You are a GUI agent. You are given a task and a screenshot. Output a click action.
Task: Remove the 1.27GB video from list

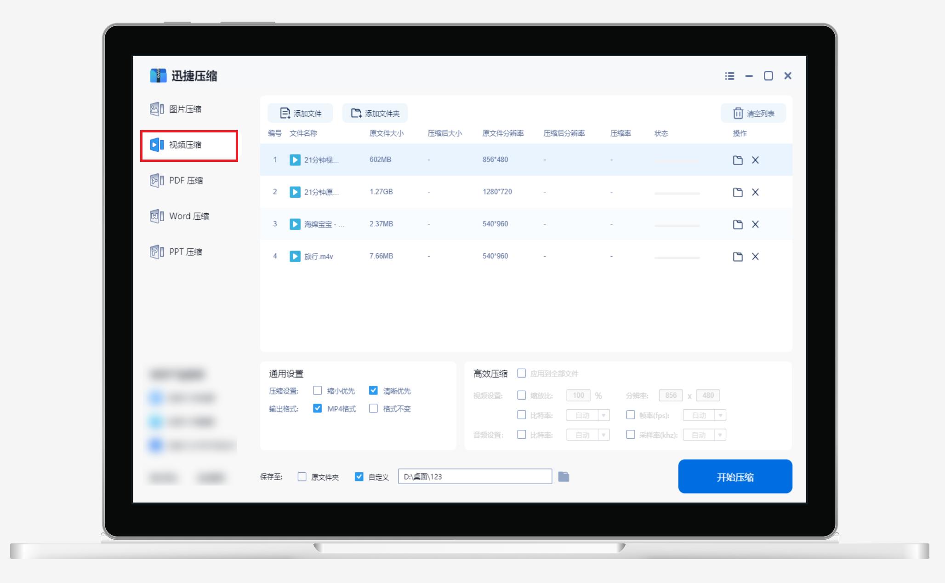click(755, 192)
